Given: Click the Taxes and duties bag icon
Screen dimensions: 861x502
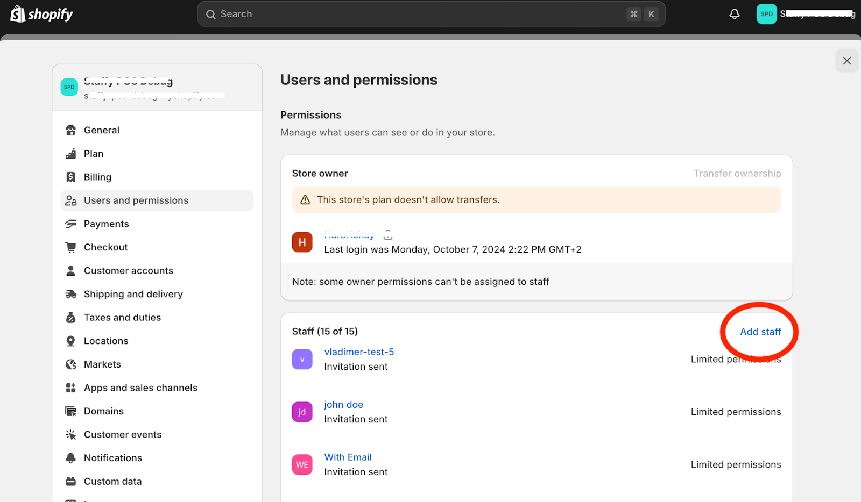Looking at the screenshot, I should pos(70,318).
